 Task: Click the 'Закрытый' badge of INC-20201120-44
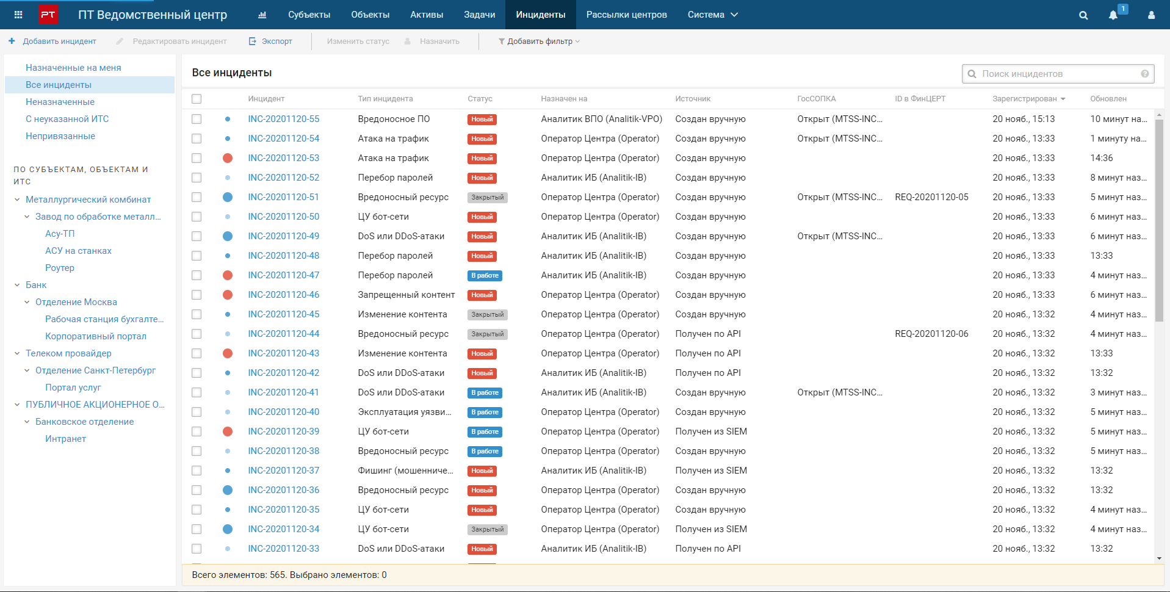488,334
